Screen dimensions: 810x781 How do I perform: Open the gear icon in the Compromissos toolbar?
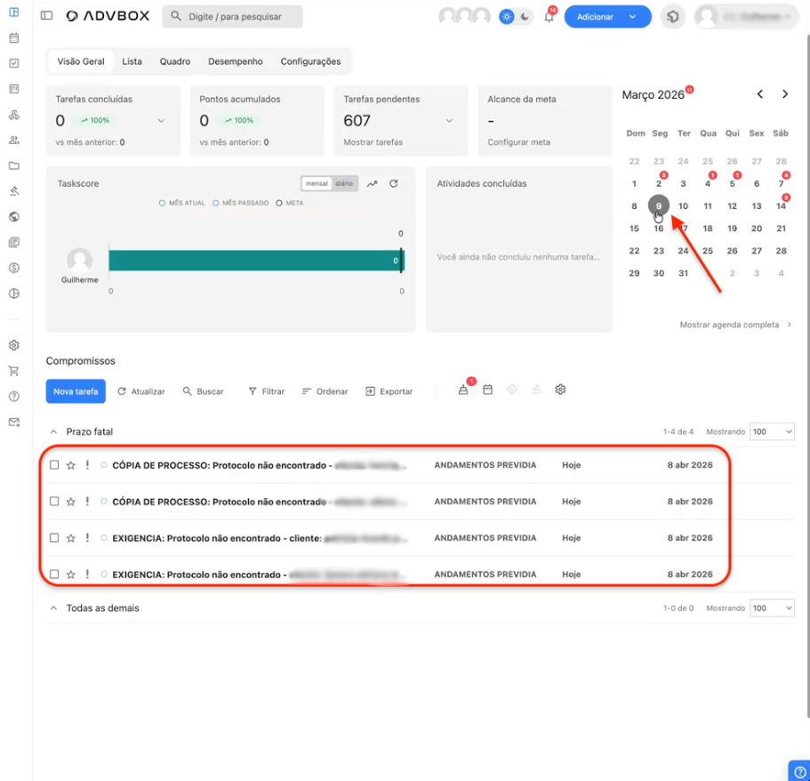click(560, 390)
